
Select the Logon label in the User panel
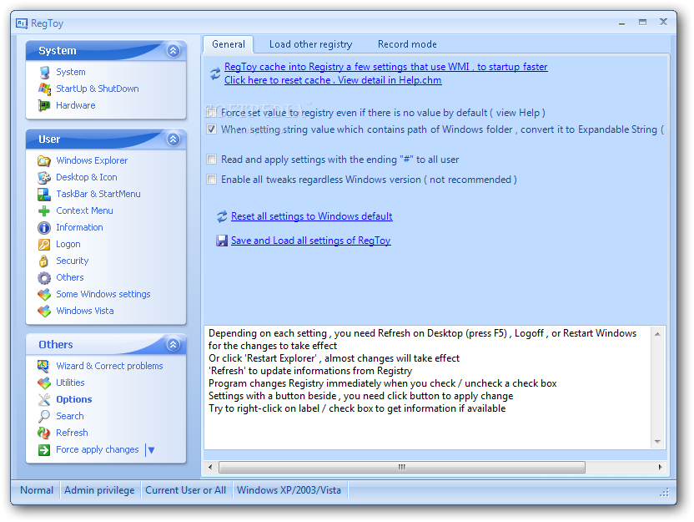[68, 244]
